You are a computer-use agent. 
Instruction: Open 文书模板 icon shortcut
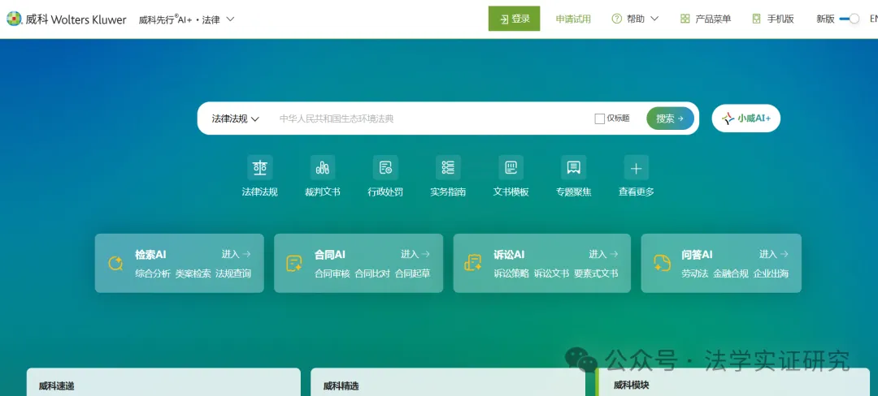tap(511, 167)
